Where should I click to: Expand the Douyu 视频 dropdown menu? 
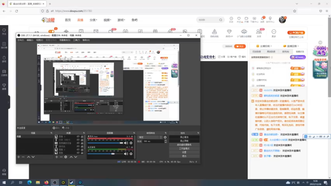click(107, 20)
